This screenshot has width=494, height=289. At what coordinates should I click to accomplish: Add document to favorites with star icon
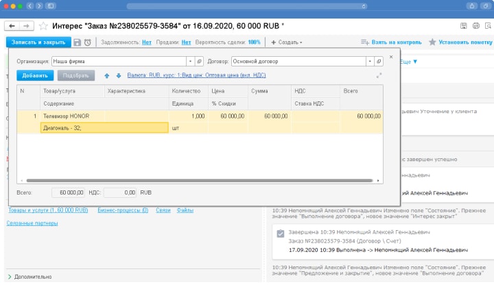(x=43, y=26)
